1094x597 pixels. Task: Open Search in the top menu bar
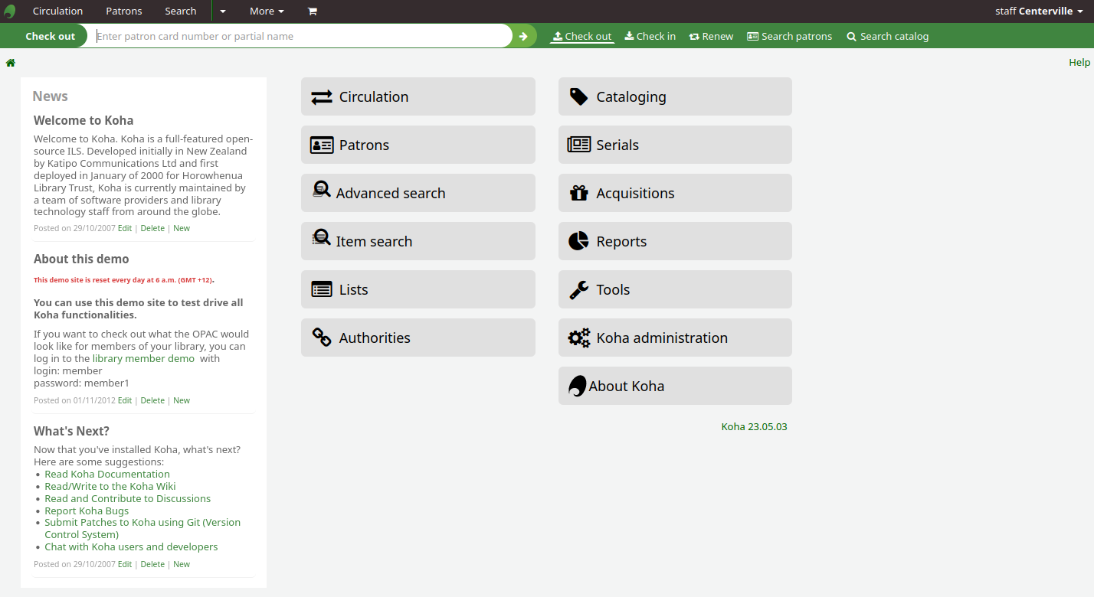[x=181, y=11]
